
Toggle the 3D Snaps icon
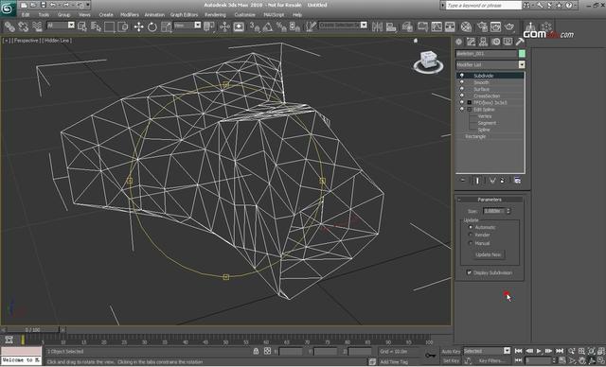pyautogui.click(x=254, y=26)
